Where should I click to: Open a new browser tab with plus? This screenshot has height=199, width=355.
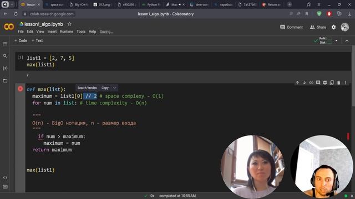click(x=290, y=4)
